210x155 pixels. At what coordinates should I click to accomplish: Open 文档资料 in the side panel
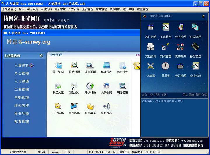tap(150, 47)
